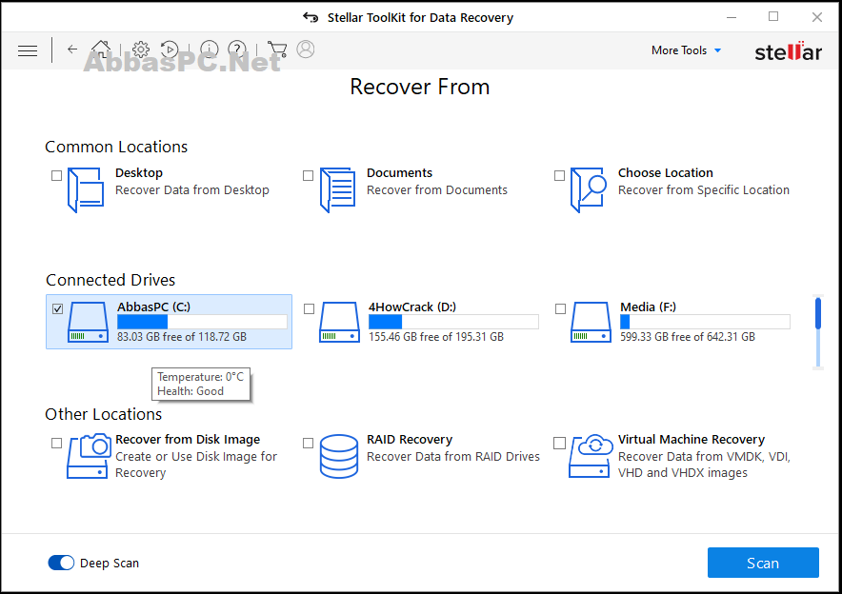Open the information icon
Screen dimensions: 842x594
(209, 49)
